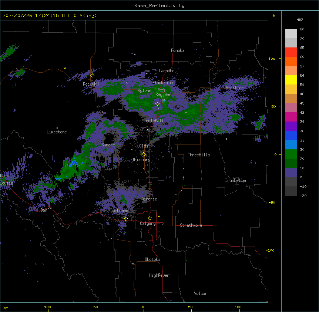
Task: Click the Okotoks label
Action: click(x=152, y=259)
